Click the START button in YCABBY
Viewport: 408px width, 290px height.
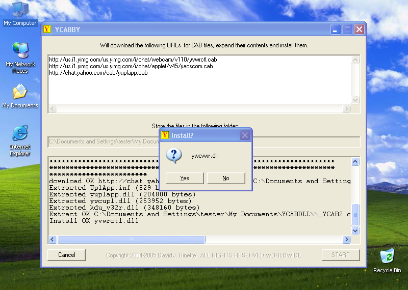[341, 255]
